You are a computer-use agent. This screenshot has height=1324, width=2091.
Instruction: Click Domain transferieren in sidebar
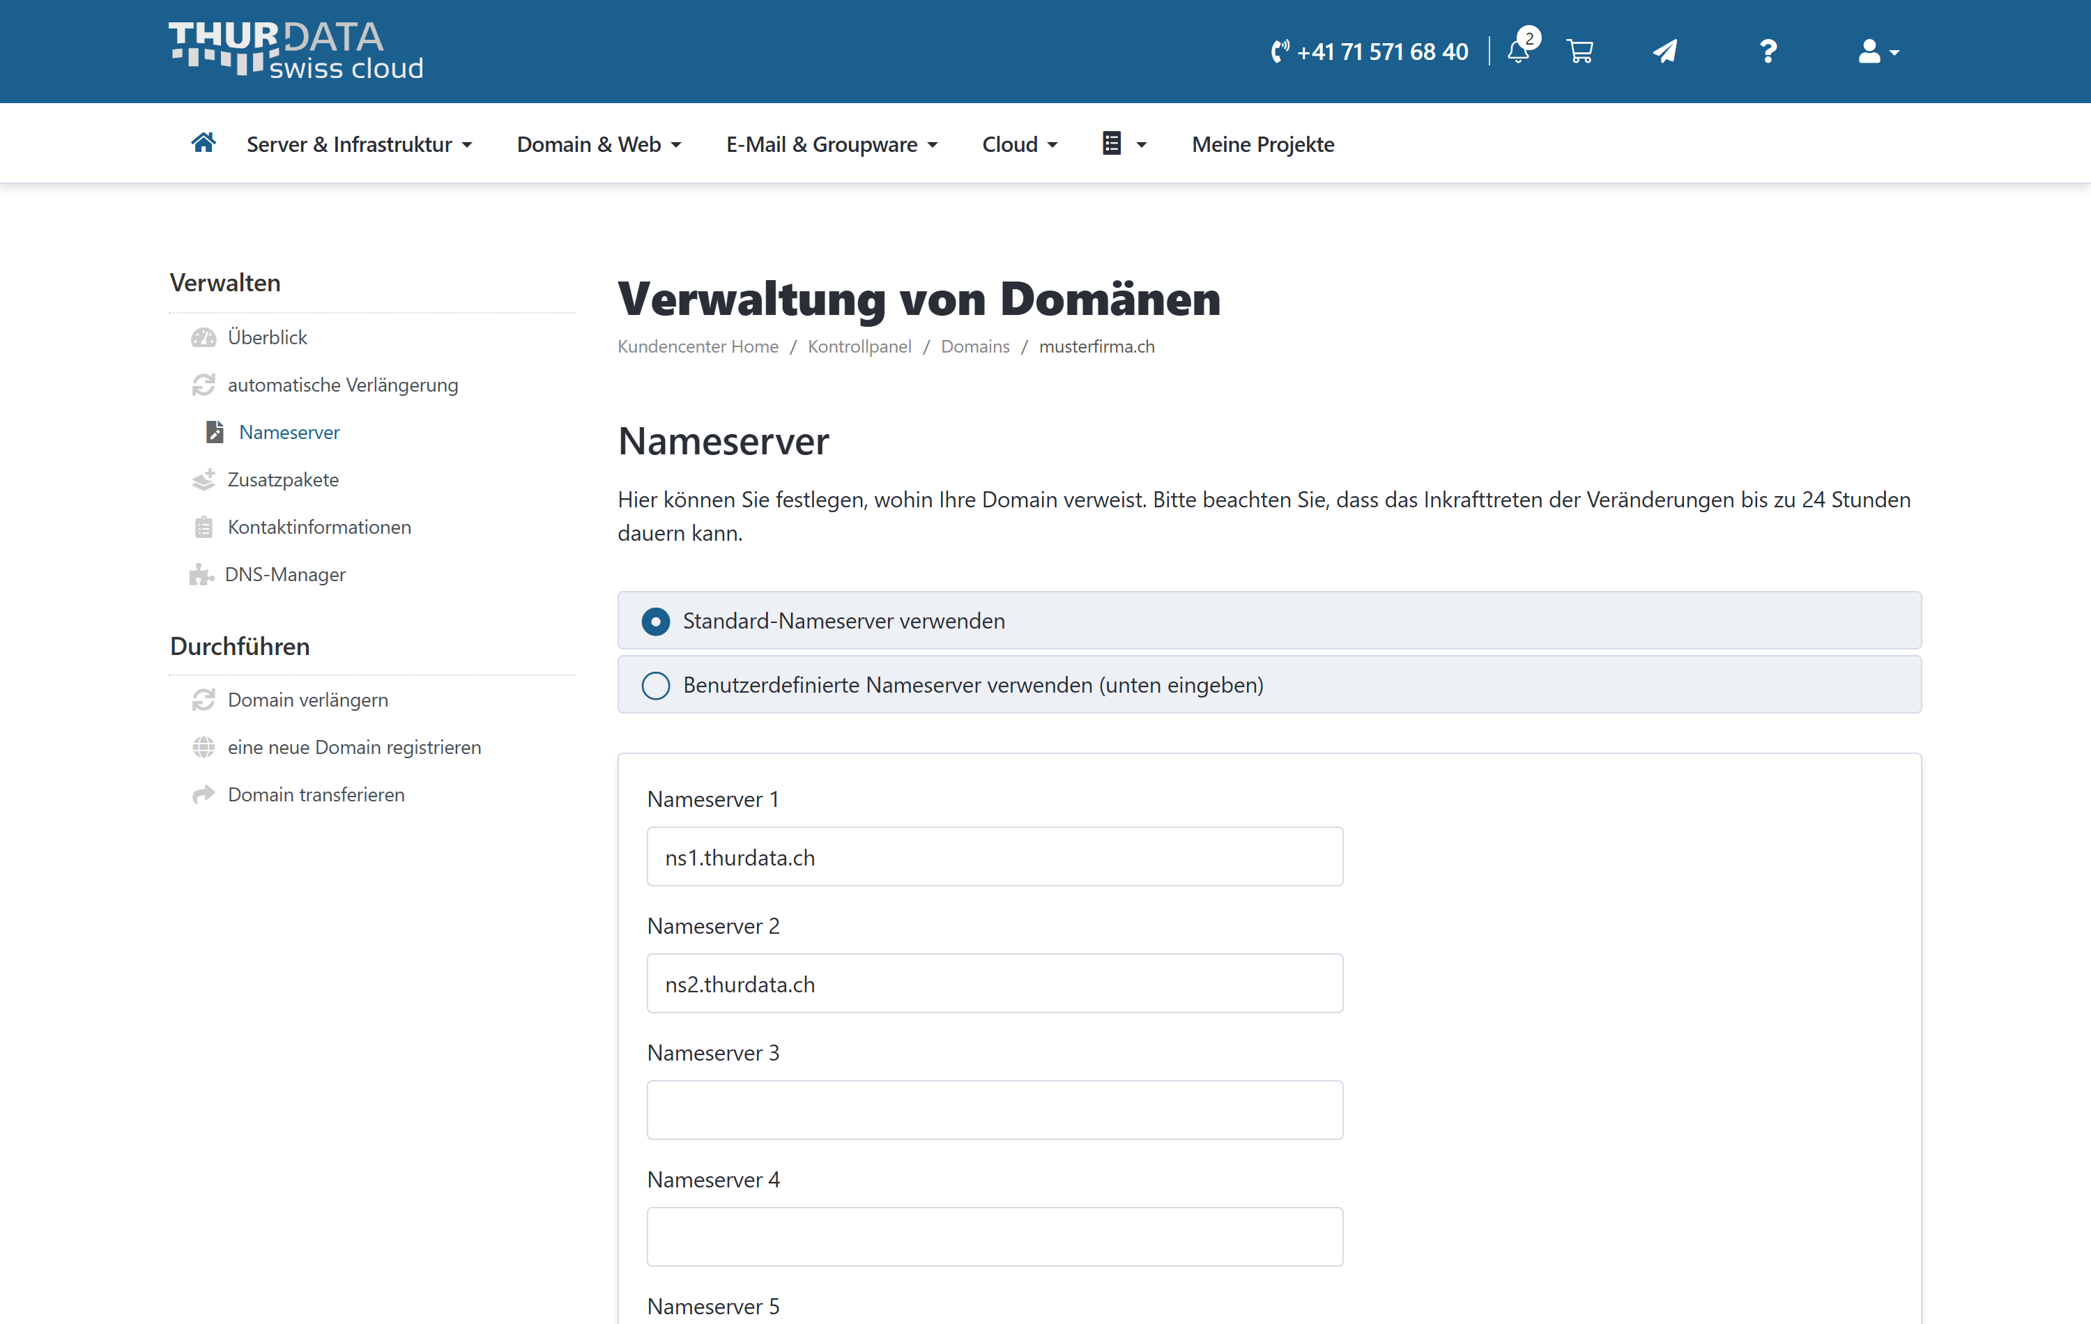(x=316, y=794)
